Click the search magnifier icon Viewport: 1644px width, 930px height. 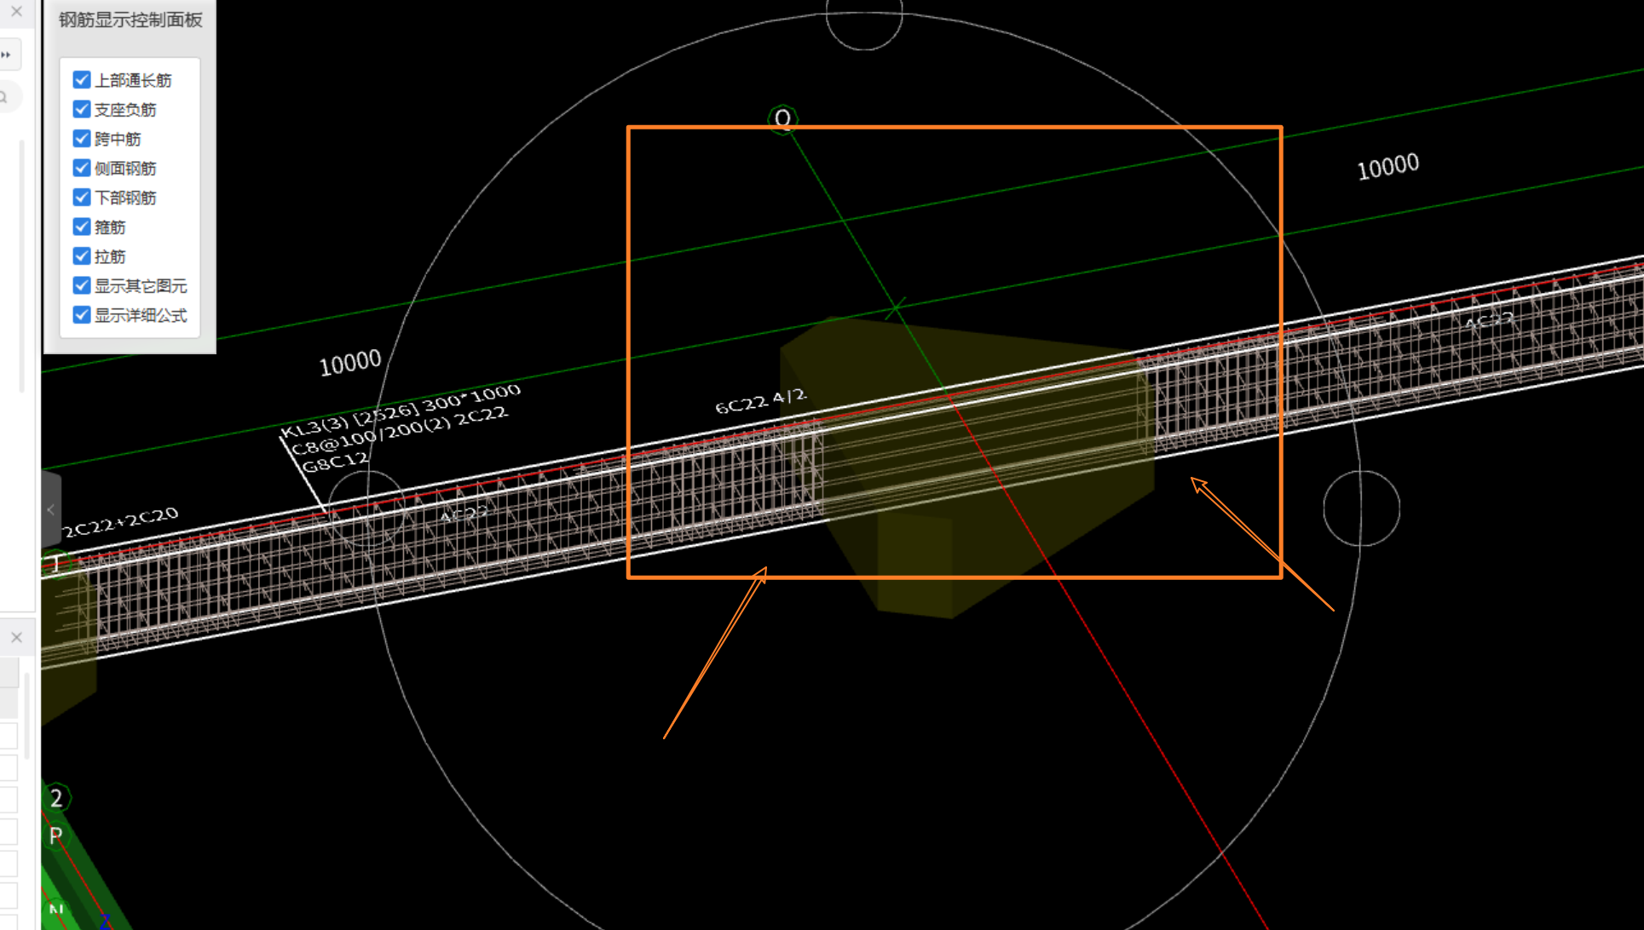click(x=4, y=97)
